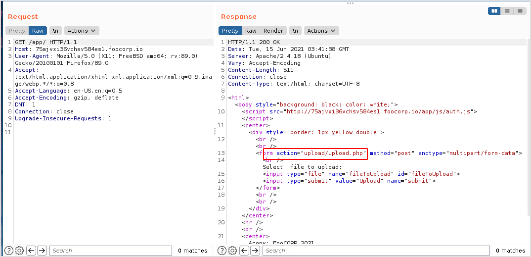Click the Response search input field
Viewport: 531px width, 257px height.
tap(376, 251)
